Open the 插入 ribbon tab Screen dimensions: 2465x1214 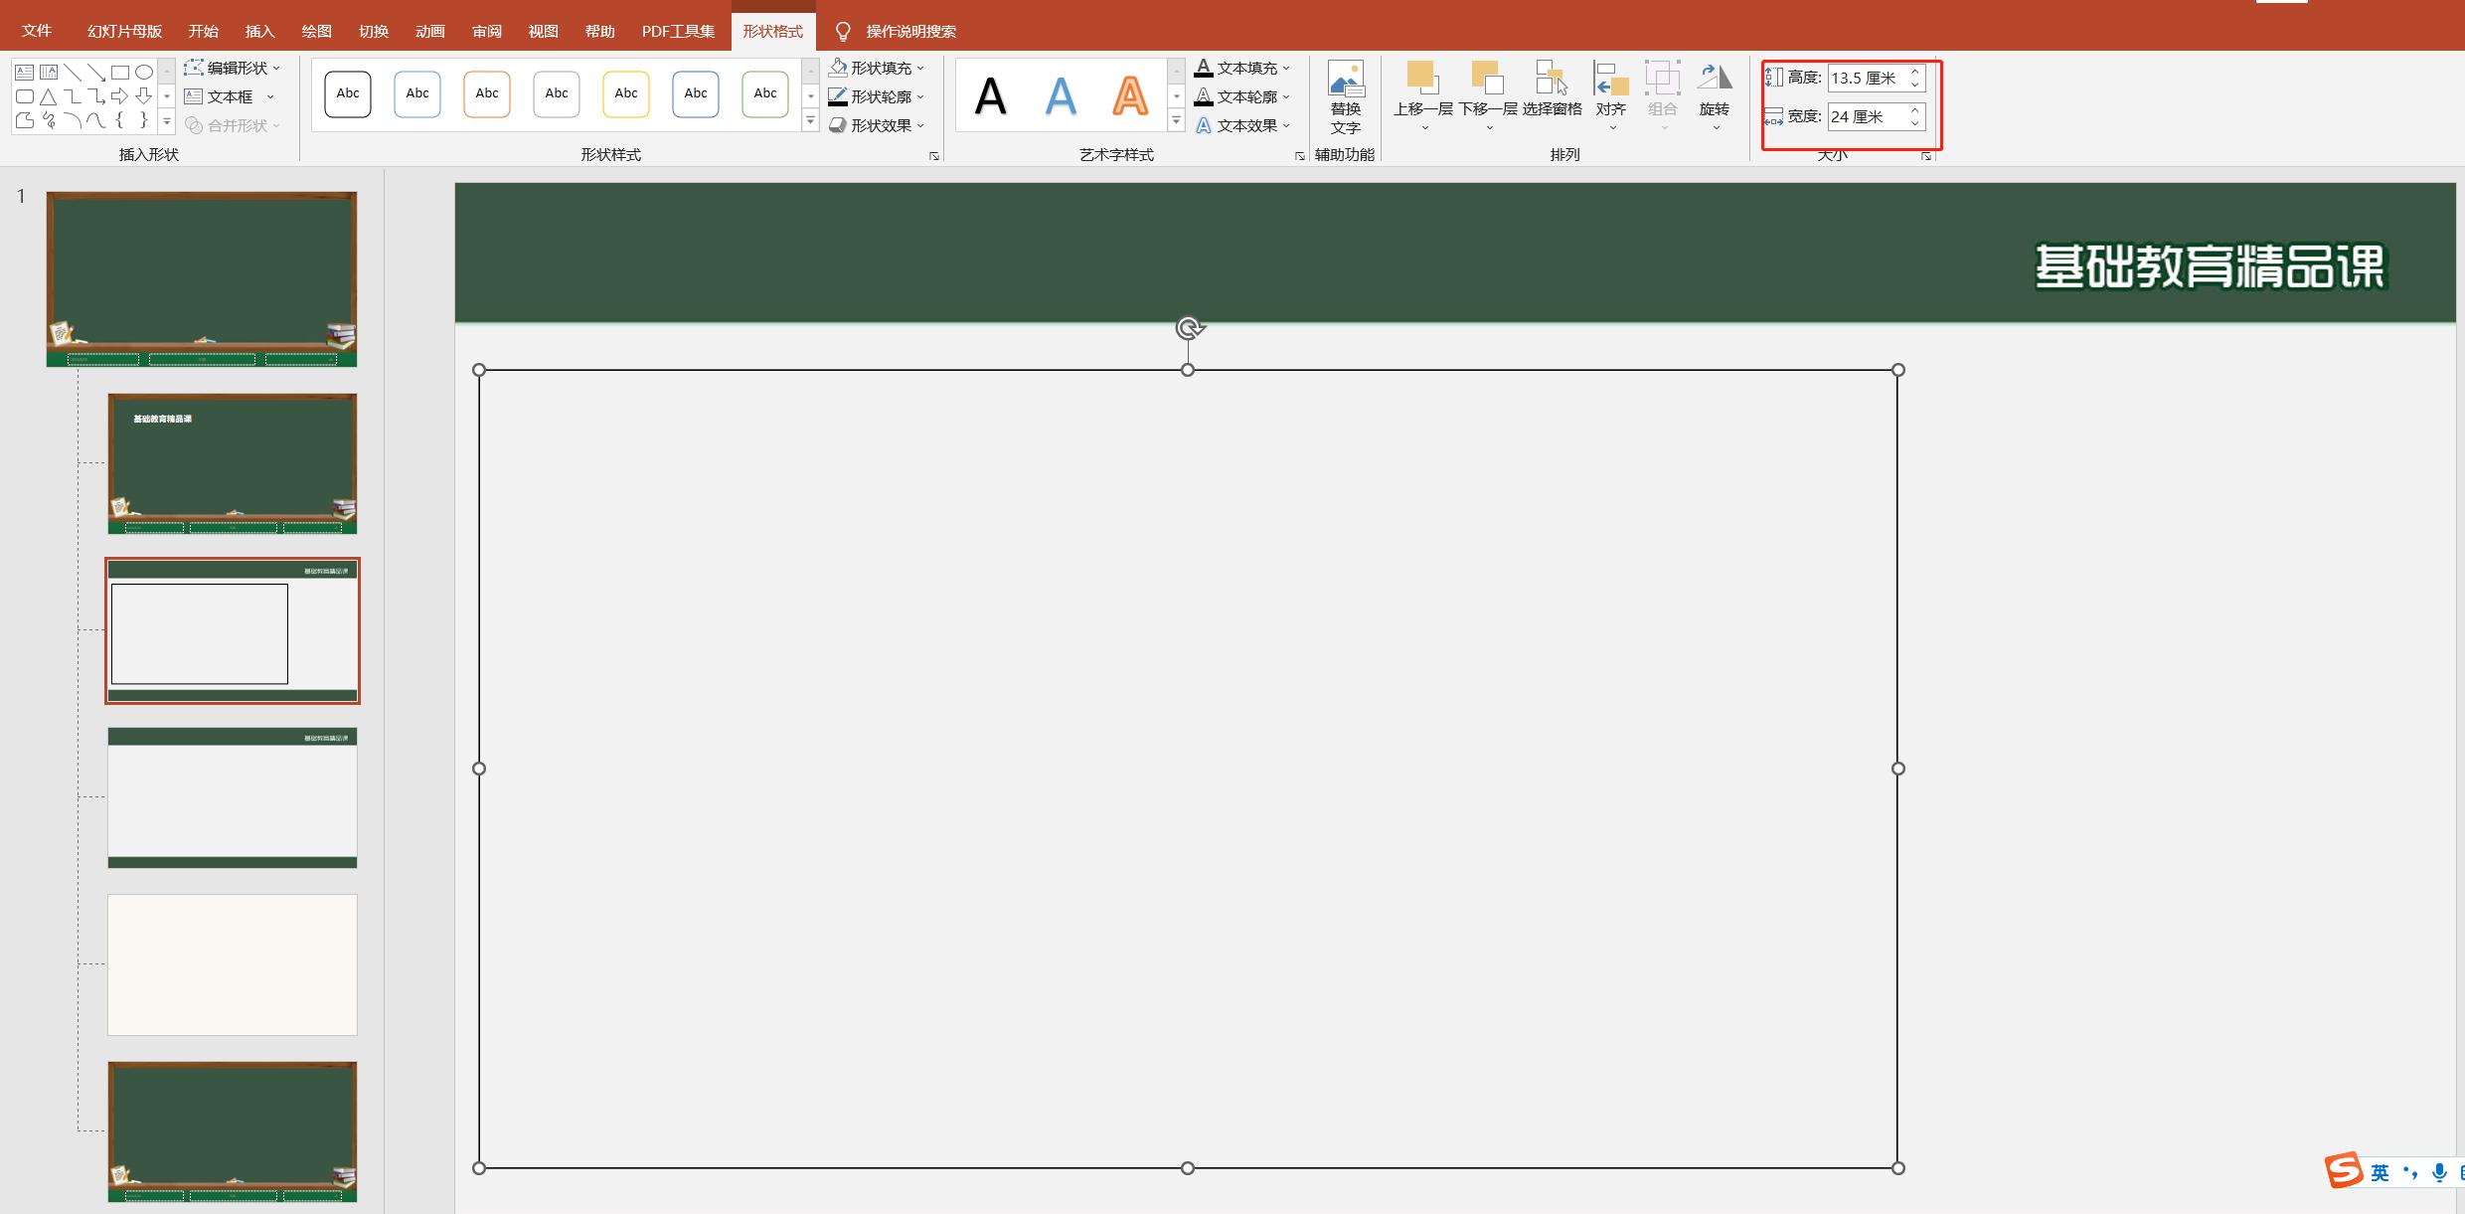coord(259,32)
